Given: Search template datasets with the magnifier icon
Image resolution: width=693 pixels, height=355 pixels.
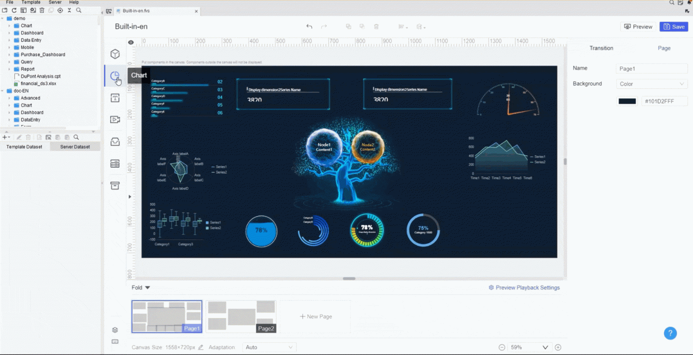Looking at the screenshot, I should [76, 137].
